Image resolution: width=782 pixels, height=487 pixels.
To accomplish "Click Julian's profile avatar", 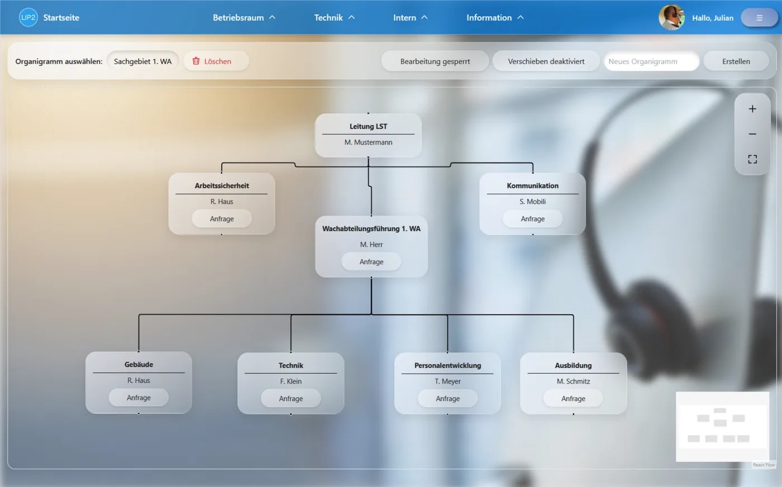I will [671, 17].
